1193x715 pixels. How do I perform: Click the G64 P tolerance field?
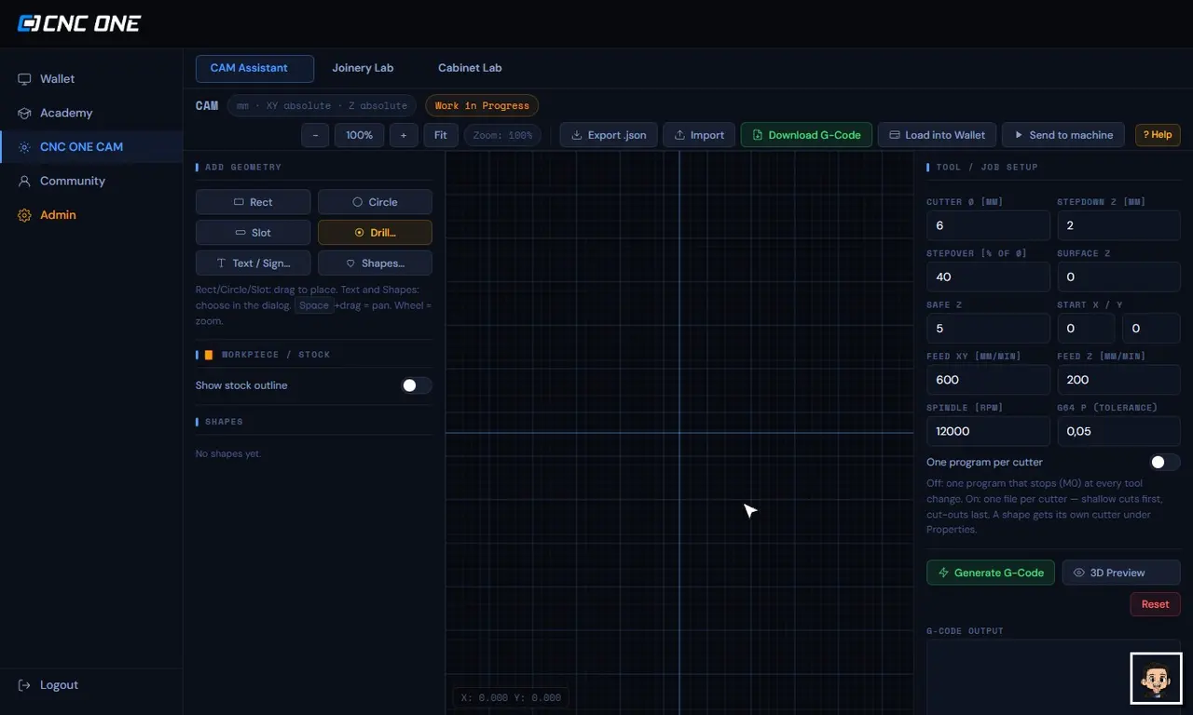tap(1118, 431)
